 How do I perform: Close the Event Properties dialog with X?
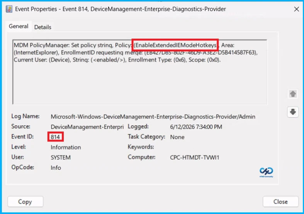[296, 9]
